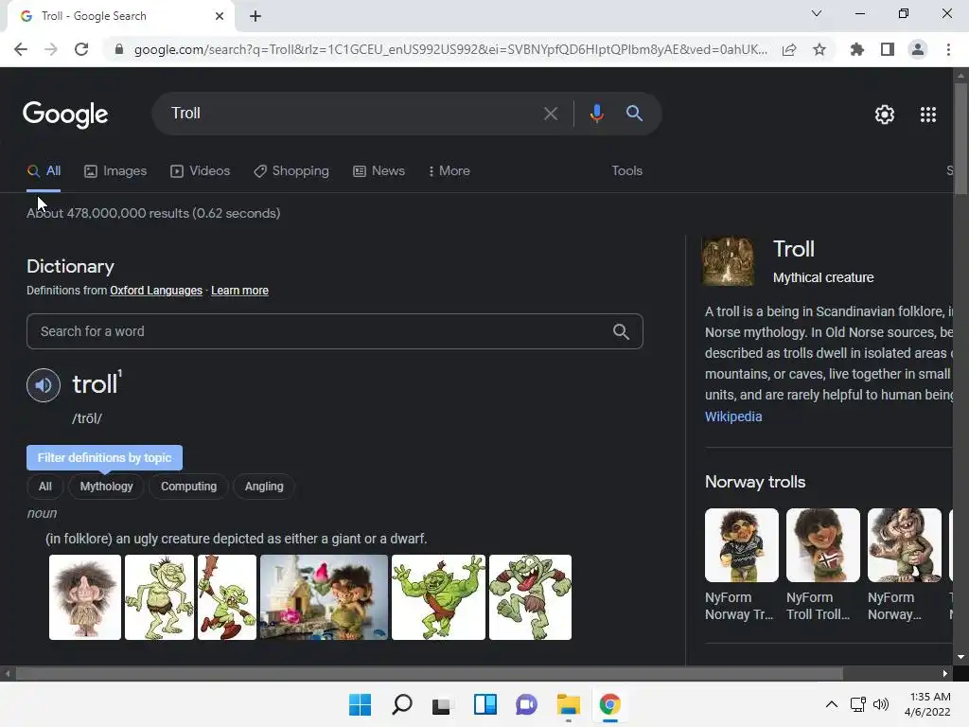Open the search Tools options
Viewport: 969px width, 727px height.
tap(626, 171)
